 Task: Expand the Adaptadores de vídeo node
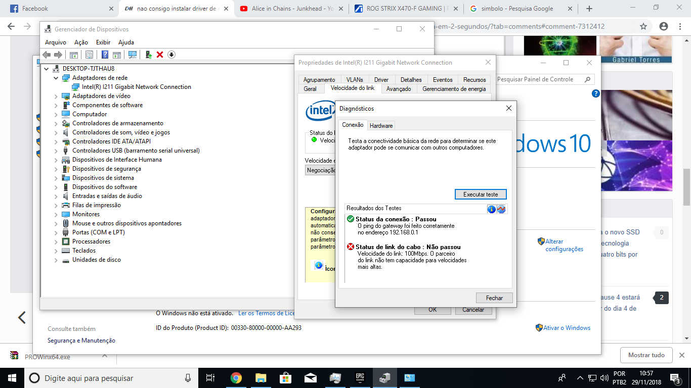[x=56, y=96]
